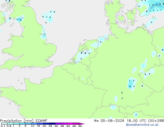Click the '15' legend scale label

pos(38,126)
